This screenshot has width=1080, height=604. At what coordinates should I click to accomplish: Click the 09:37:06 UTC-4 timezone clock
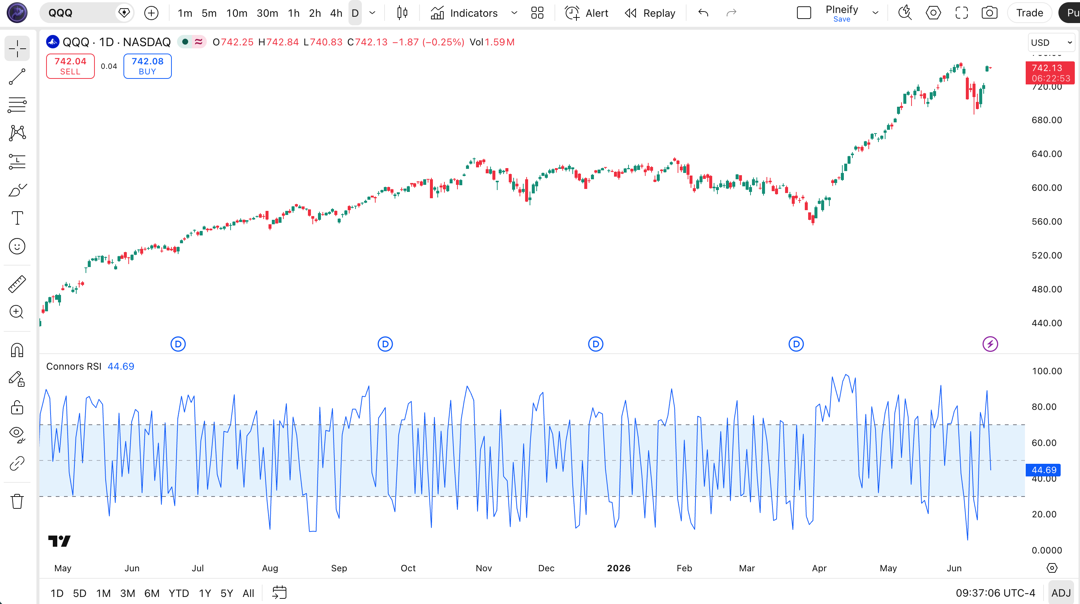(995, 593)
